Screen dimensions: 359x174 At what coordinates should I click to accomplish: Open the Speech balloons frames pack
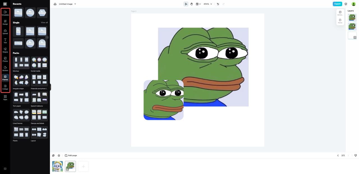(39, 98)
